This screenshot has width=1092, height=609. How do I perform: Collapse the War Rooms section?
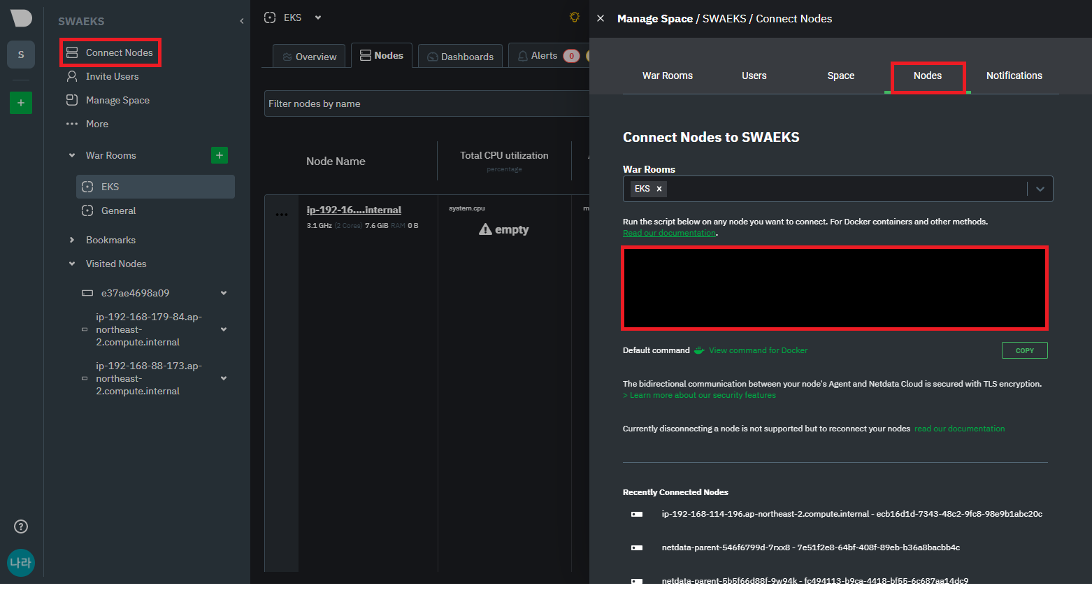pos(72,155)
